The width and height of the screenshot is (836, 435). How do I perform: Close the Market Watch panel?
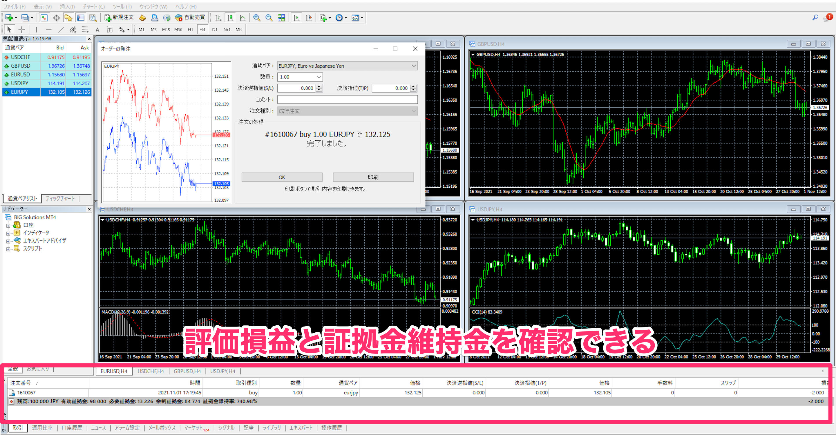(89, 39)
